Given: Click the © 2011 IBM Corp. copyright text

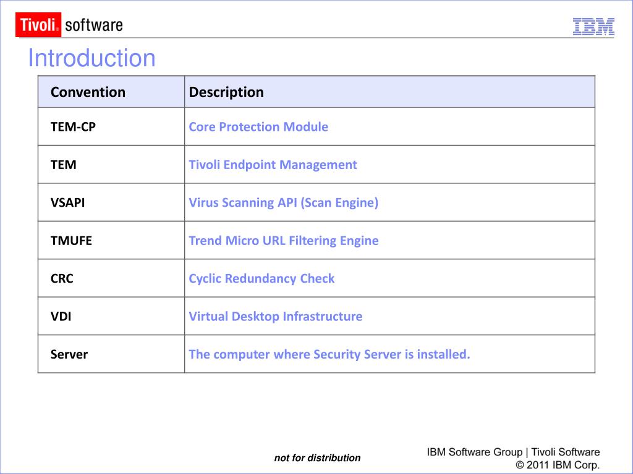Looking at the screenshot, I should click(558, 465).
